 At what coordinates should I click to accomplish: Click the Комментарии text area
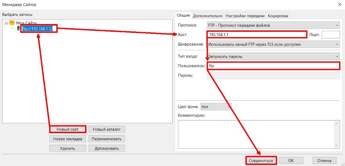(256, 134)
